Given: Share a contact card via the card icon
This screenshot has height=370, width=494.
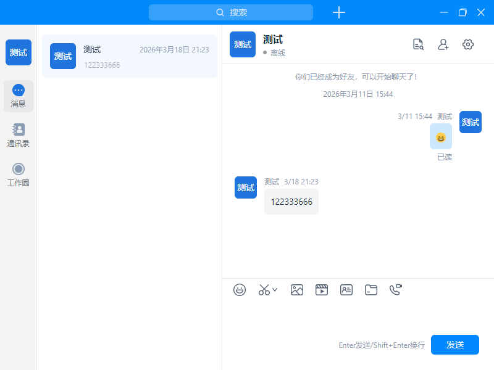Looking at the screenshot, I should click(x=346, y=290).
